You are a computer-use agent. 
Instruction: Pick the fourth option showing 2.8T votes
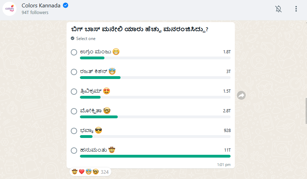(x=74, y=111)
